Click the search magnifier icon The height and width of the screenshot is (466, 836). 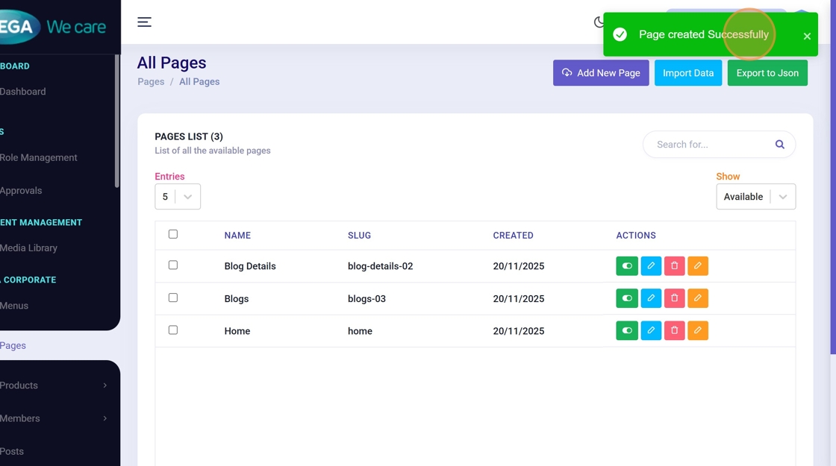point(779,145)
